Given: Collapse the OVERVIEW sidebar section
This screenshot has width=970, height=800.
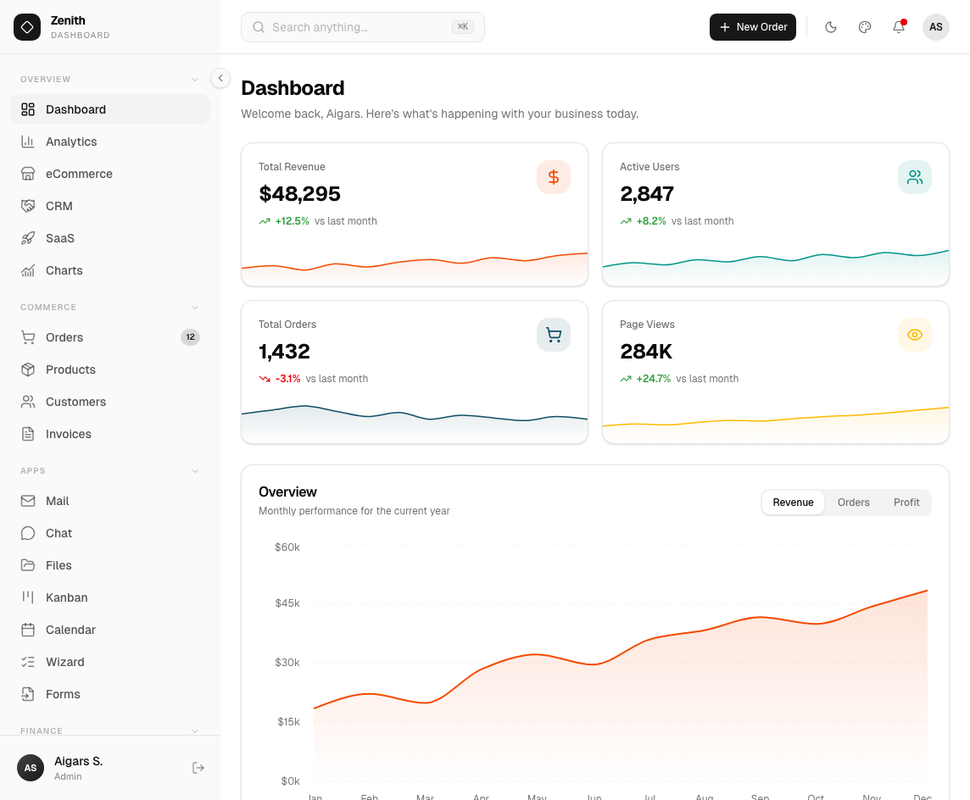Looking at the screenshot, I should (195, 79).
